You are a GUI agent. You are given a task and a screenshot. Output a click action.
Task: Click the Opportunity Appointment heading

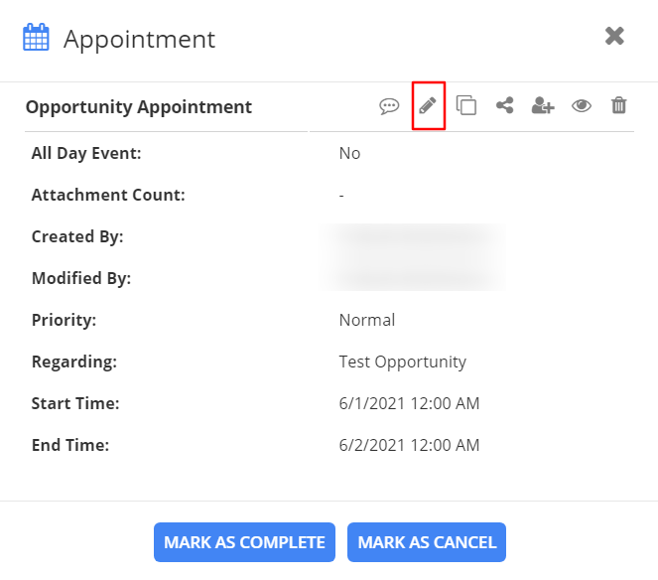pos(139,107)
